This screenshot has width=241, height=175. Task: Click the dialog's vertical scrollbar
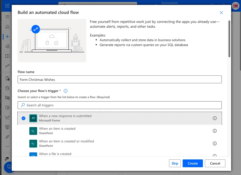[229, 39]
